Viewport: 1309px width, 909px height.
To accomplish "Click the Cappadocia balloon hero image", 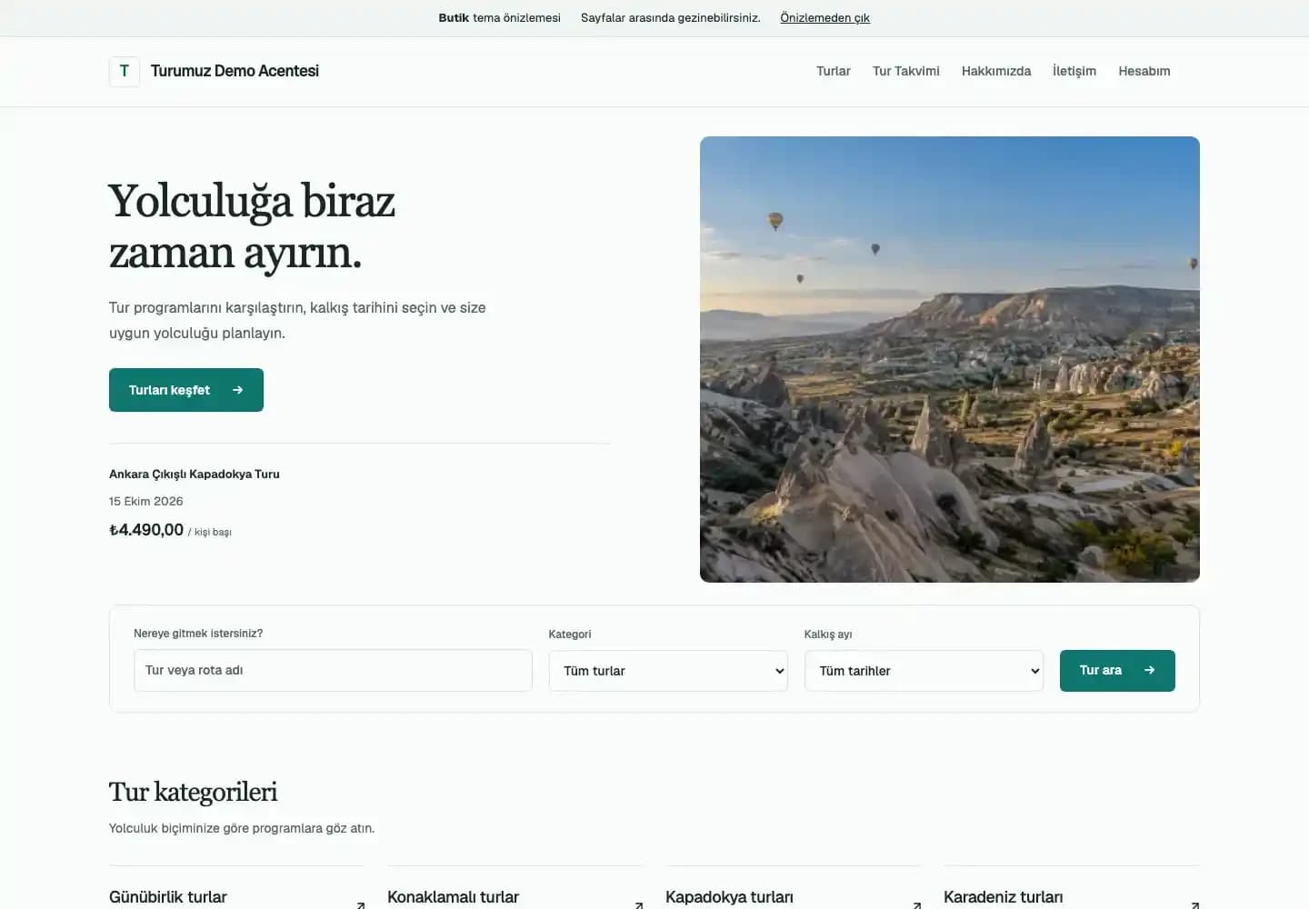I will [x=950, y=359].
